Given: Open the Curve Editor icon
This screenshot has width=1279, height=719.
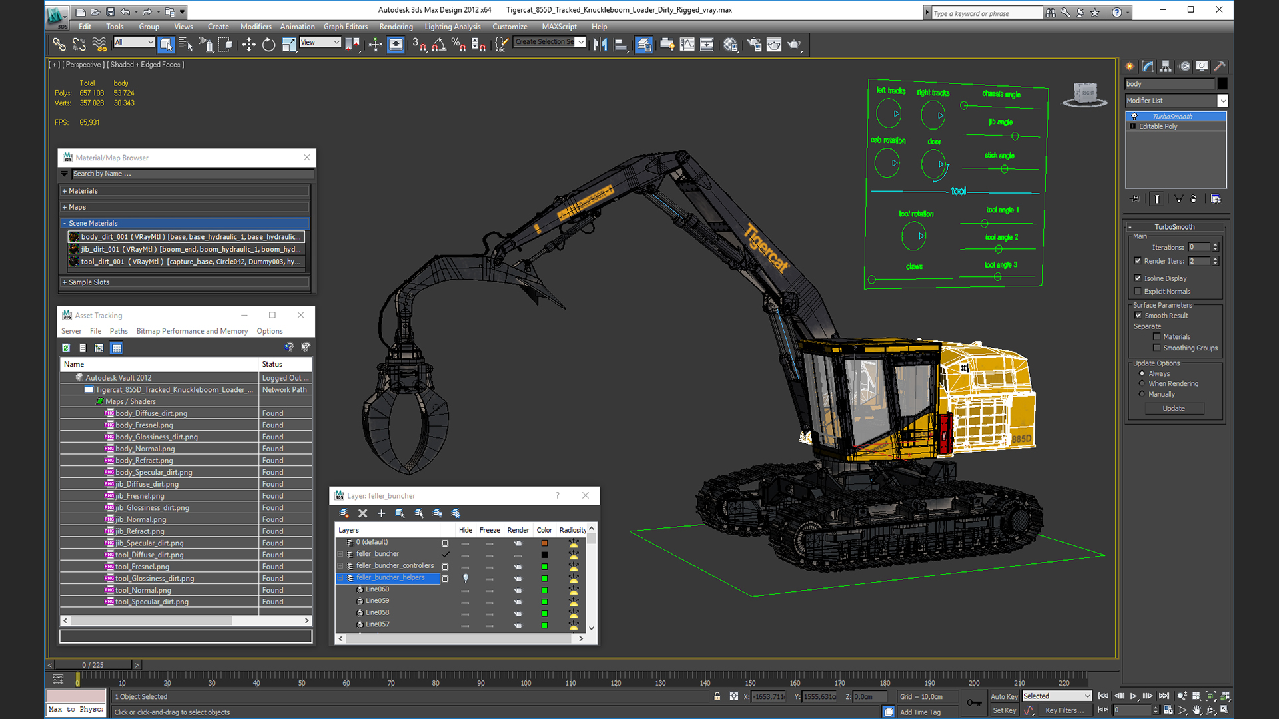Looking at the screenshot, I should coord(687,45).
